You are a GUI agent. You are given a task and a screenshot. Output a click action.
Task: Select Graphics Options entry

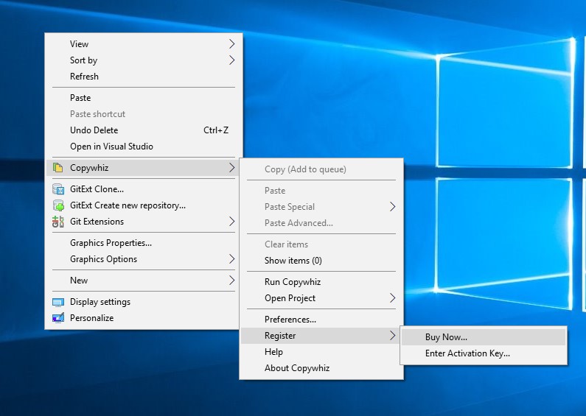[144, 258]
